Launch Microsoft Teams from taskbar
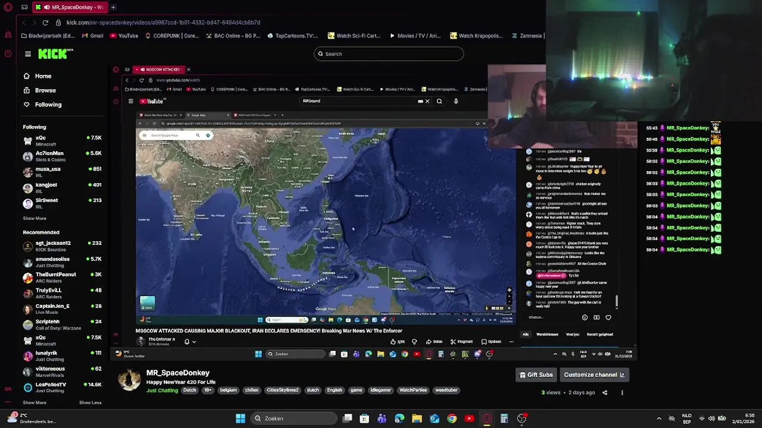This screenshot has height=428, width=762. (x=382, y=418)
